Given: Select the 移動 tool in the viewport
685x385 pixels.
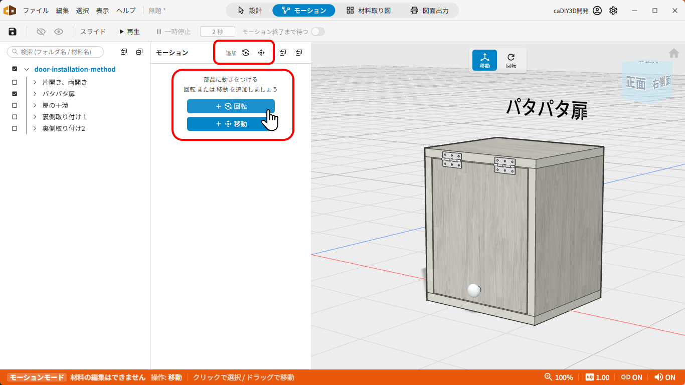Looking at the screenshot, I should pos(485,60).
